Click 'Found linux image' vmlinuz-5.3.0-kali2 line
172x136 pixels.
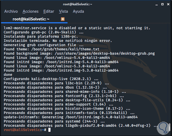point(57,66)
